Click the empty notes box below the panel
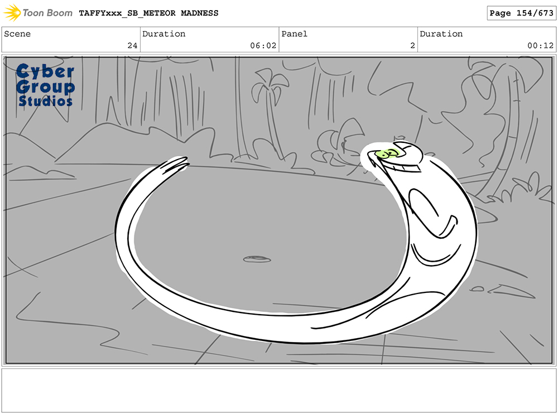Image resolution: width=558 pixels, height=414 pixels. click(279, 391)
